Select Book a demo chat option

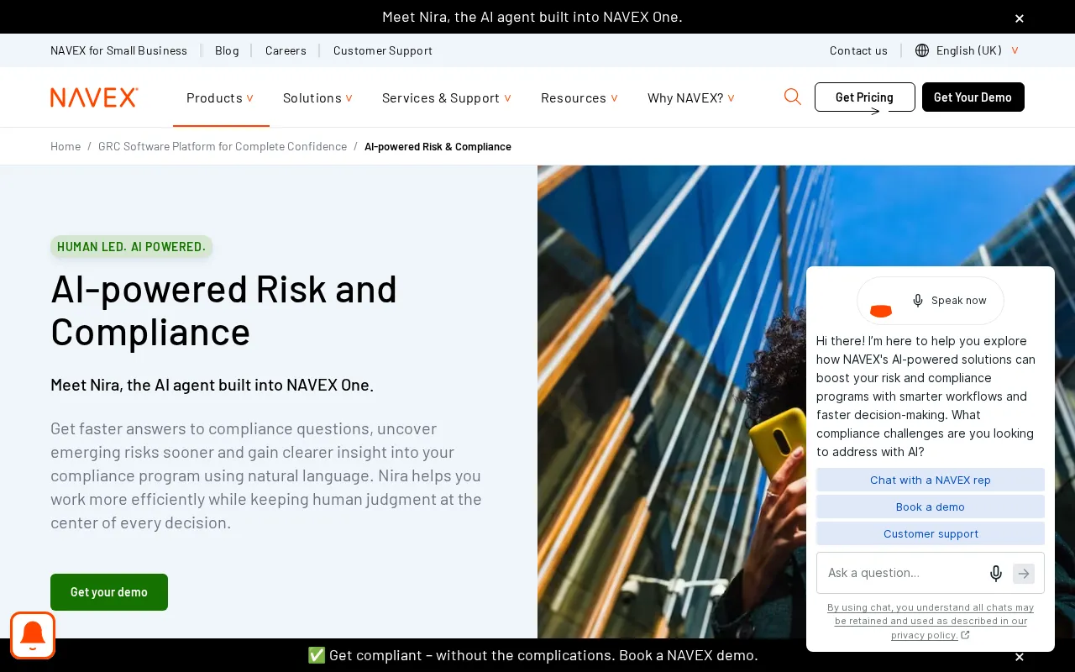coord(931,507)
